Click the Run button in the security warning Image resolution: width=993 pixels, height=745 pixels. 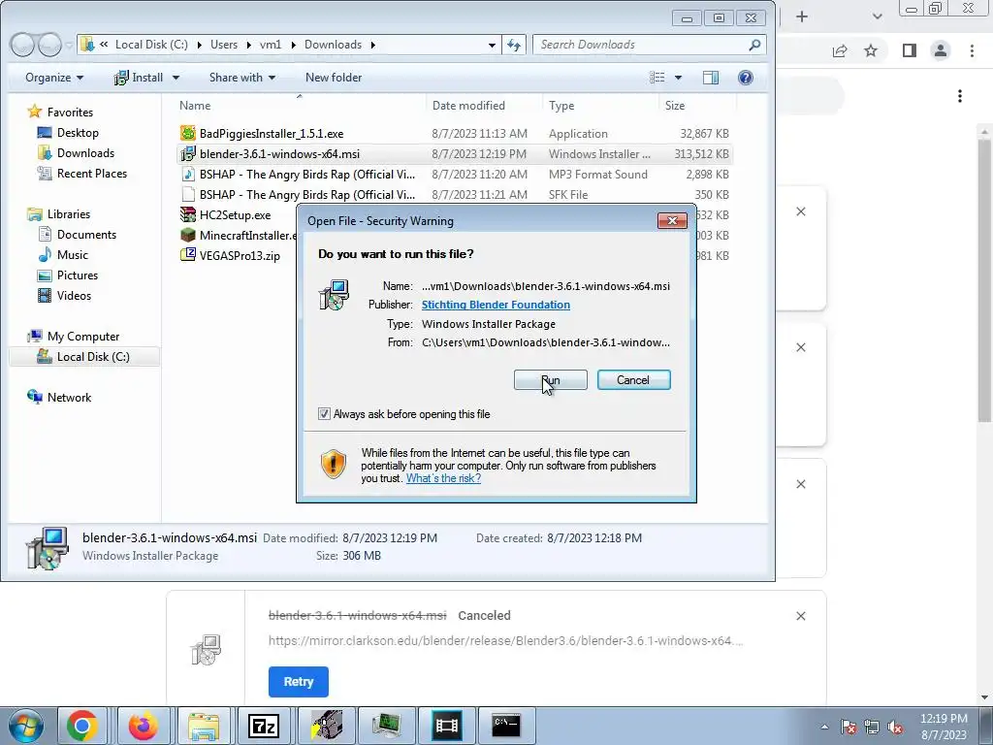pos(551,380)
